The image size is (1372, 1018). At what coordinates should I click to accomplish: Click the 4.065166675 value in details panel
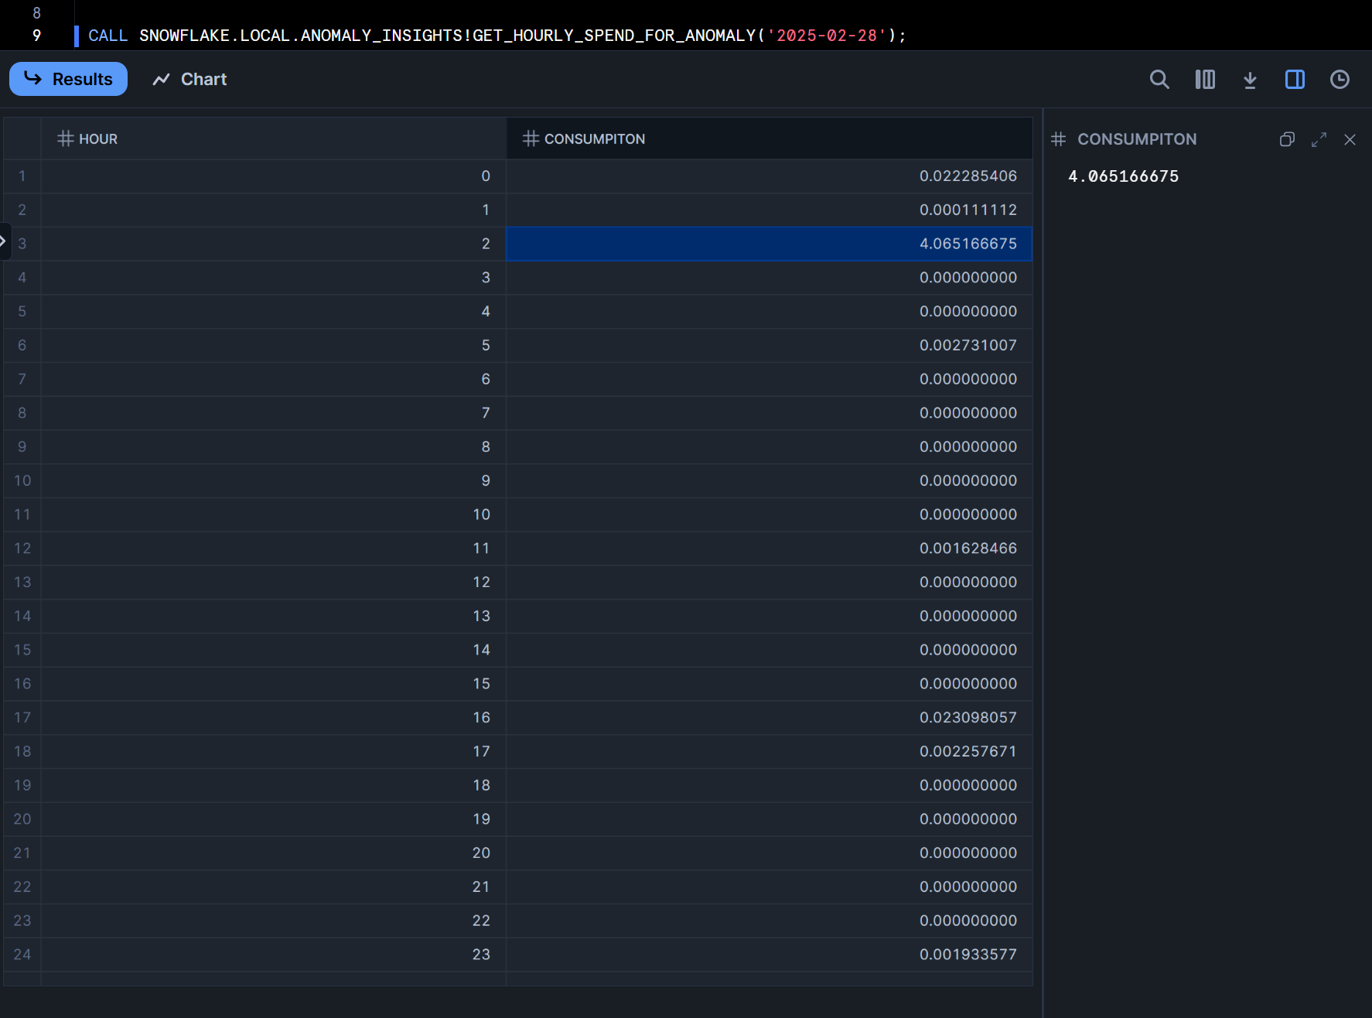(1123, 176)
